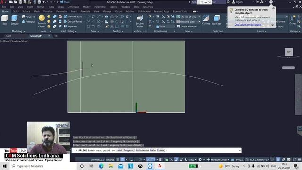
Task: Toggle 2D object snap in status bar
Action: click(x=153, y=160)
